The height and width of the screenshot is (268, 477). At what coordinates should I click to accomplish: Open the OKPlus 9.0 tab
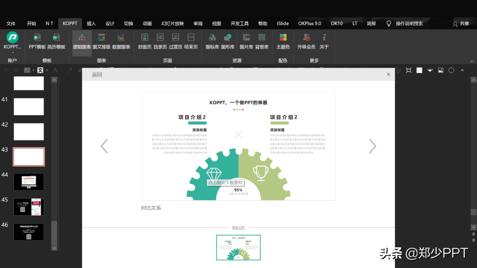tap(310, 24)
